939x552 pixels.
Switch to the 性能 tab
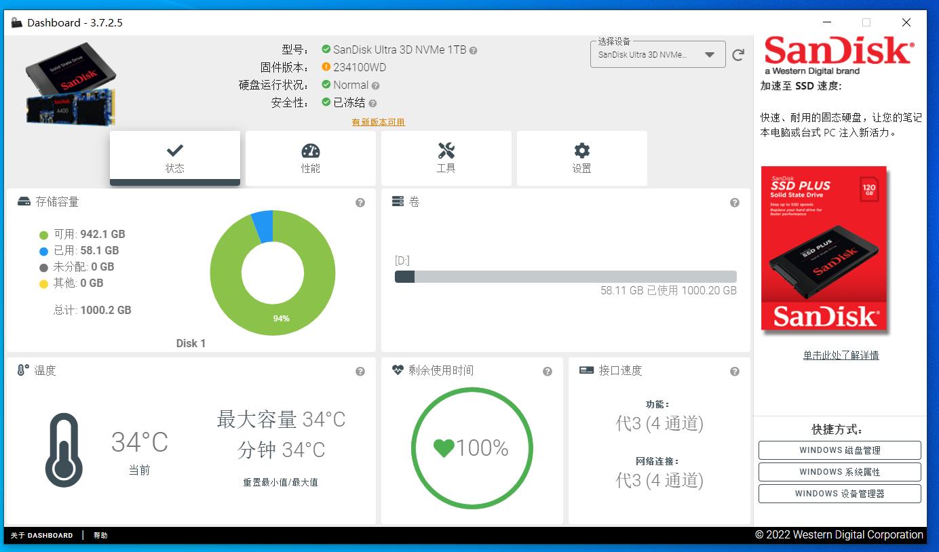[x=310, y=159]
